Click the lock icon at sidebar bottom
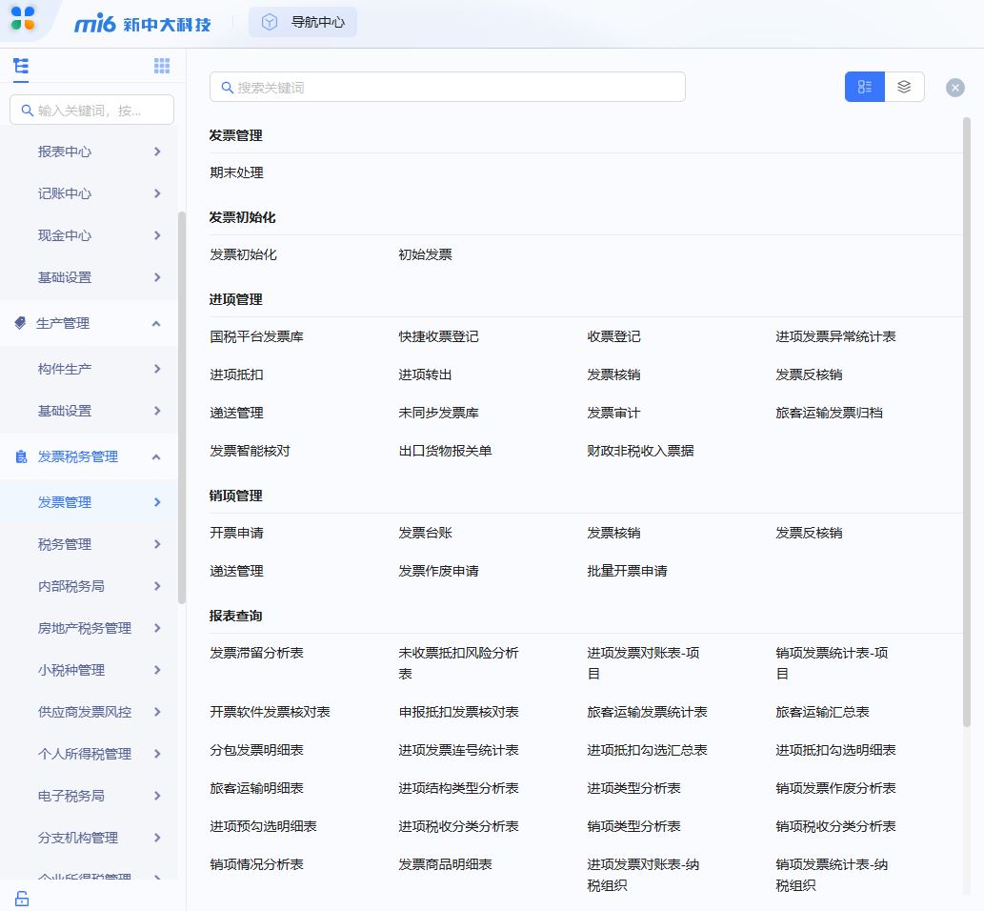Screen dimensions: 984x911 [x=21, y=898]
